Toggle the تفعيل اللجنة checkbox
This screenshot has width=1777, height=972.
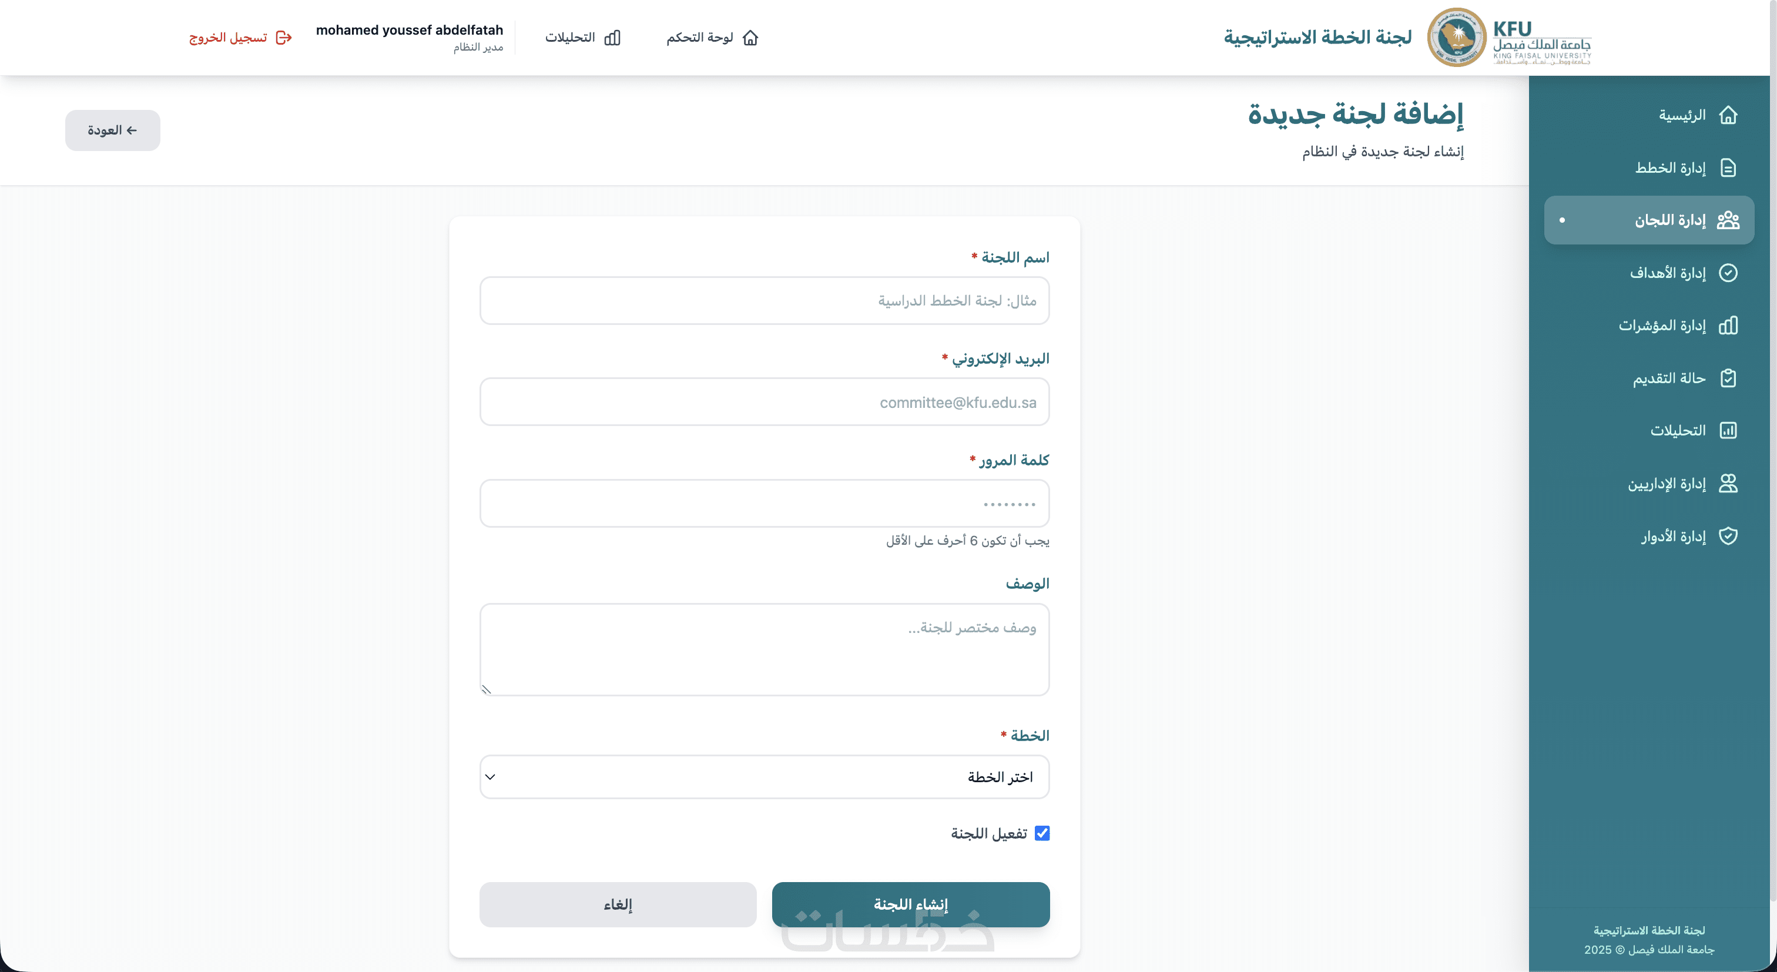[x=1042, y=833]
